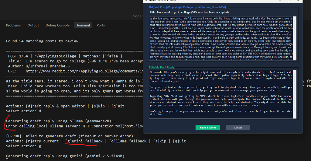311x161 pixels.
Task: Click the '[r]etry current' option text
Action: pos(42,141)
